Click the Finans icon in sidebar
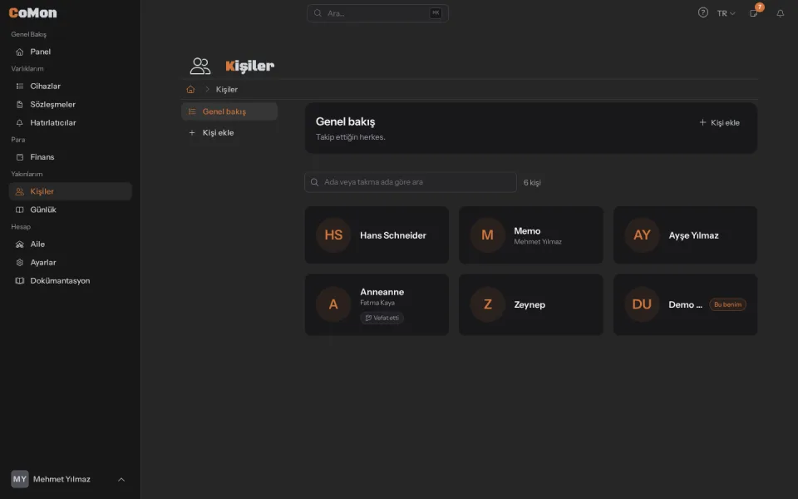This screenshot has width=798, height=499. (x=20, y=157)
